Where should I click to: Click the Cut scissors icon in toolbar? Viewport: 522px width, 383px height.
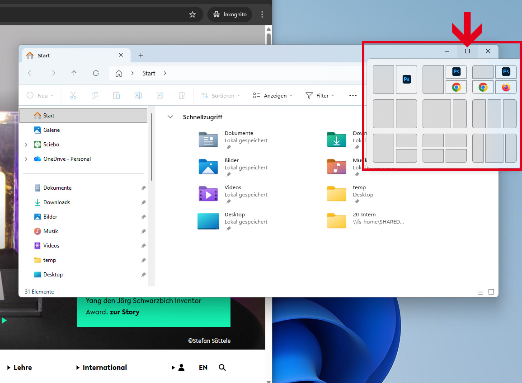73,95
